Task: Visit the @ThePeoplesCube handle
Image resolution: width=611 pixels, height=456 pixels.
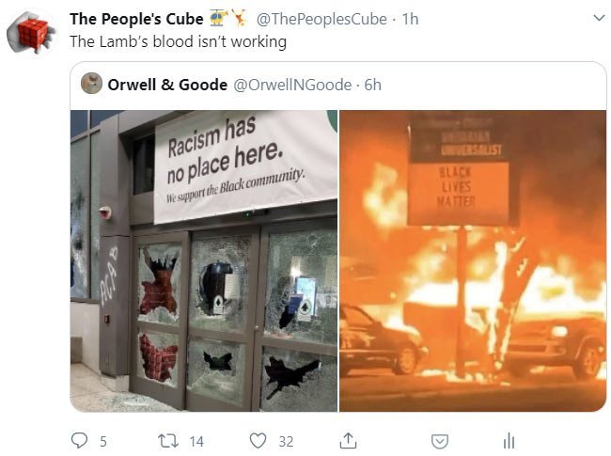Action: [x=321, y=19]
